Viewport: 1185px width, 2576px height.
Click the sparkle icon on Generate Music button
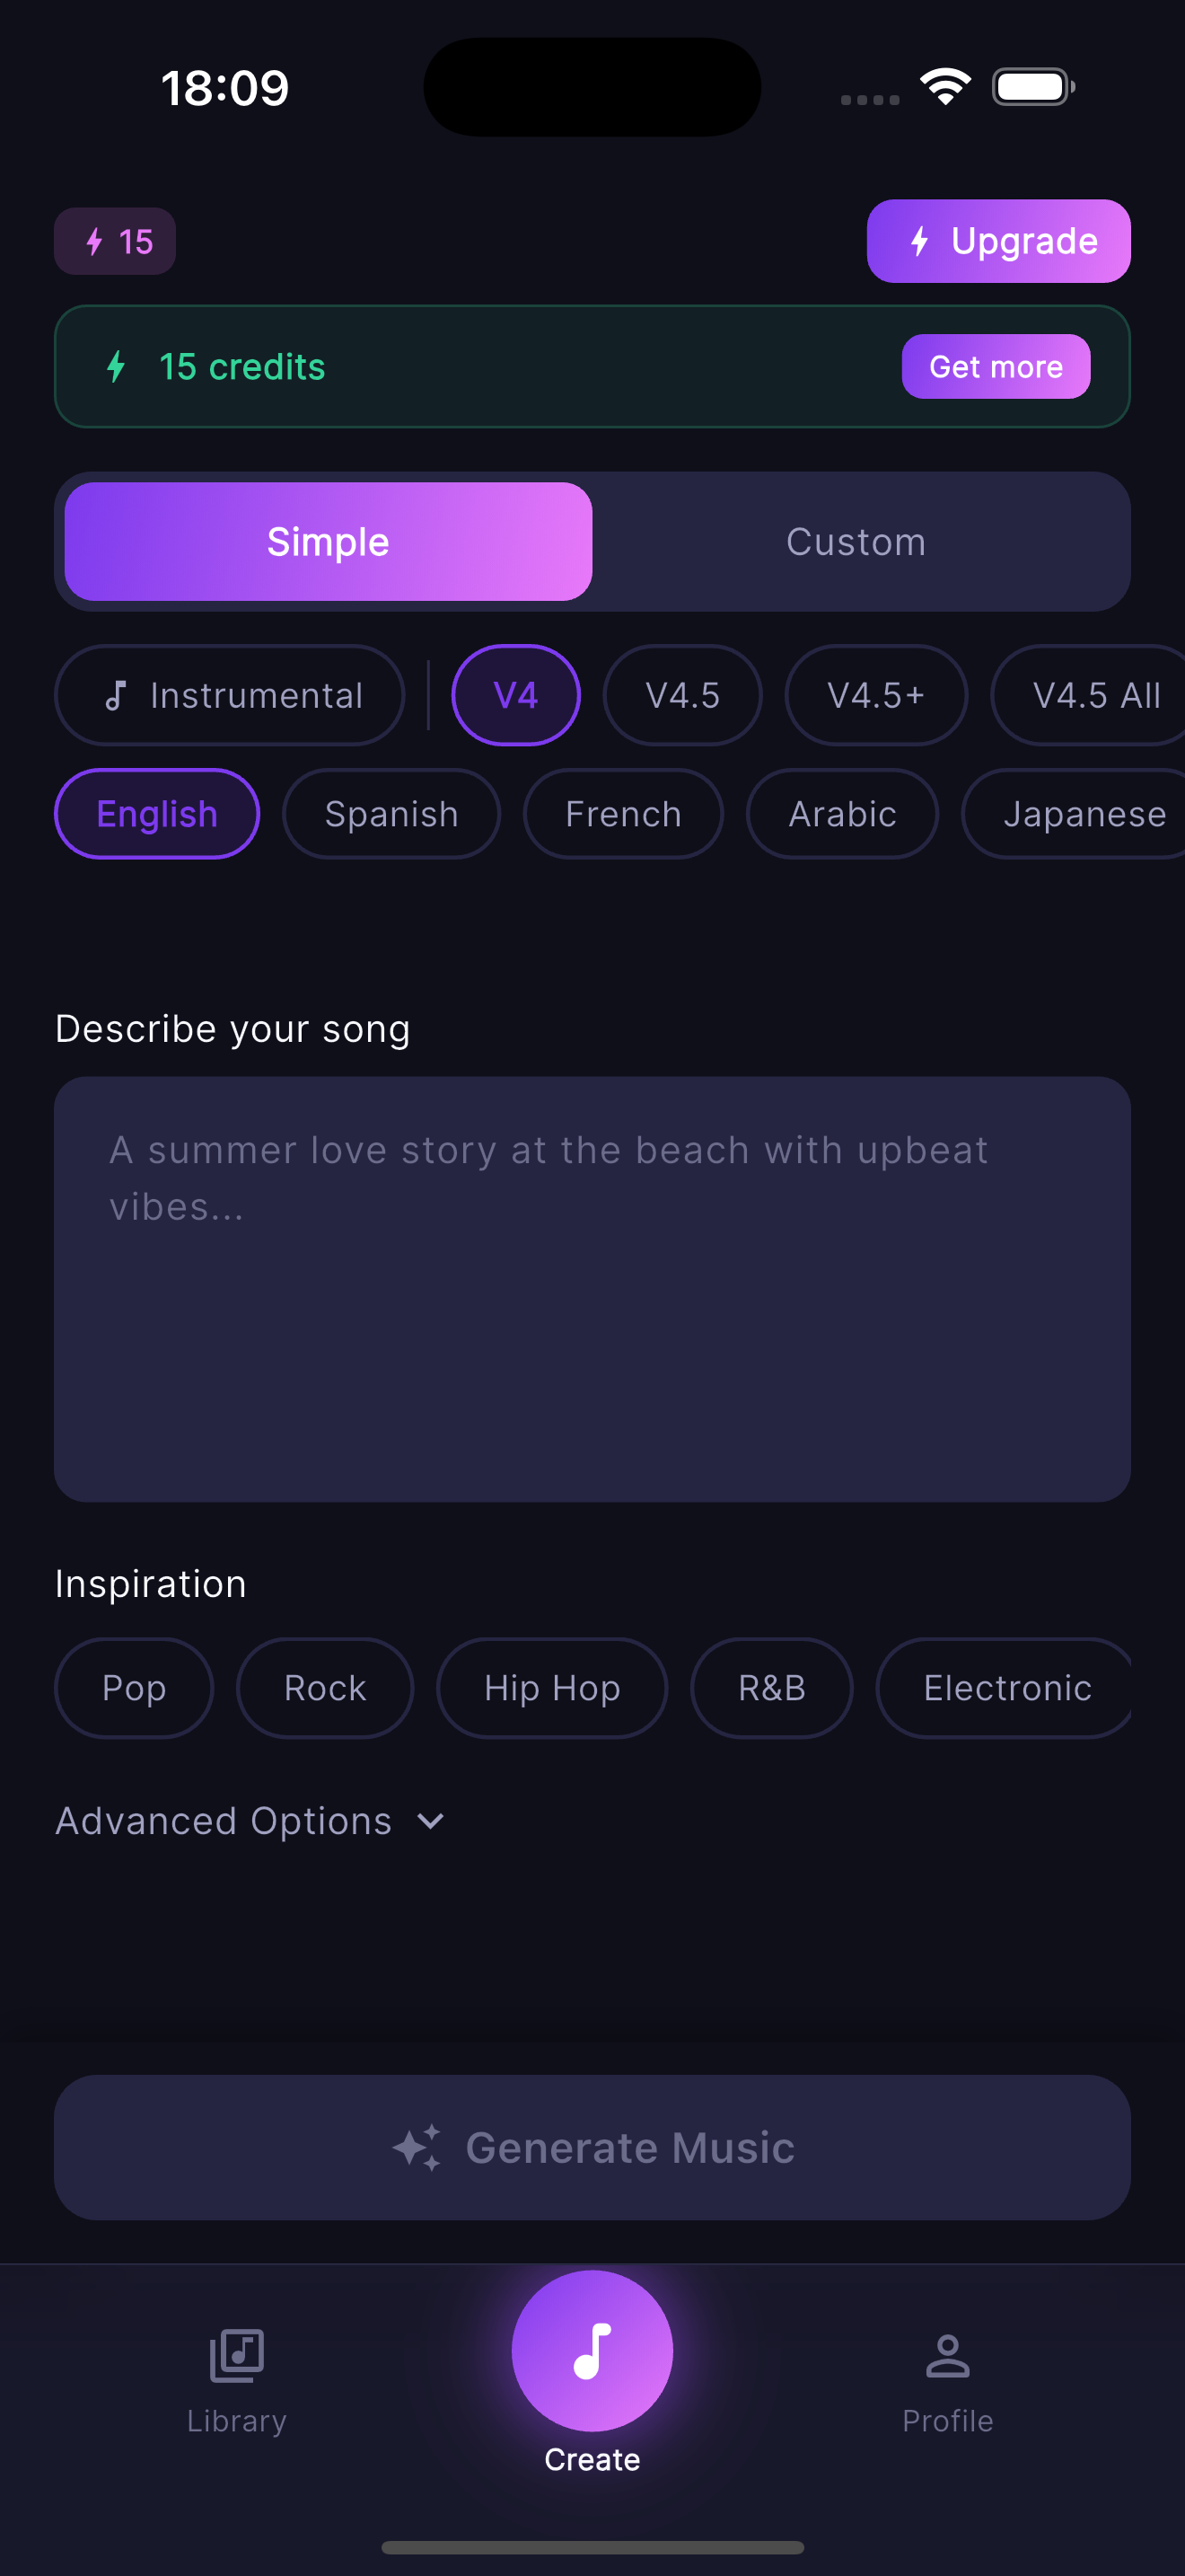point(419,2145)
